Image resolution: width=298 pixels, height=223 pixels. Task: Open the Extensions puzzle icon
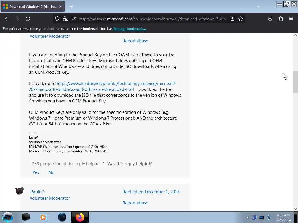[x=281, y=19]
